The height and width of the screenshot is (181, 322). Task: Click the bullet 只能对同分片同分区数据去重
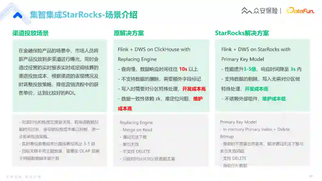[x=147, y=159]
